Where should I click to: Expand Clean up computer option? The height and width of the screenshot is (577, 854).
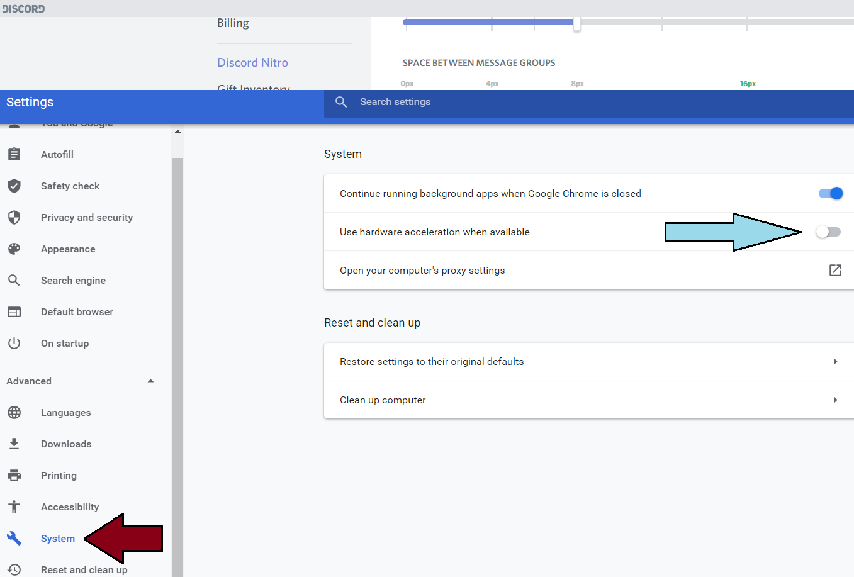point(588,400)
